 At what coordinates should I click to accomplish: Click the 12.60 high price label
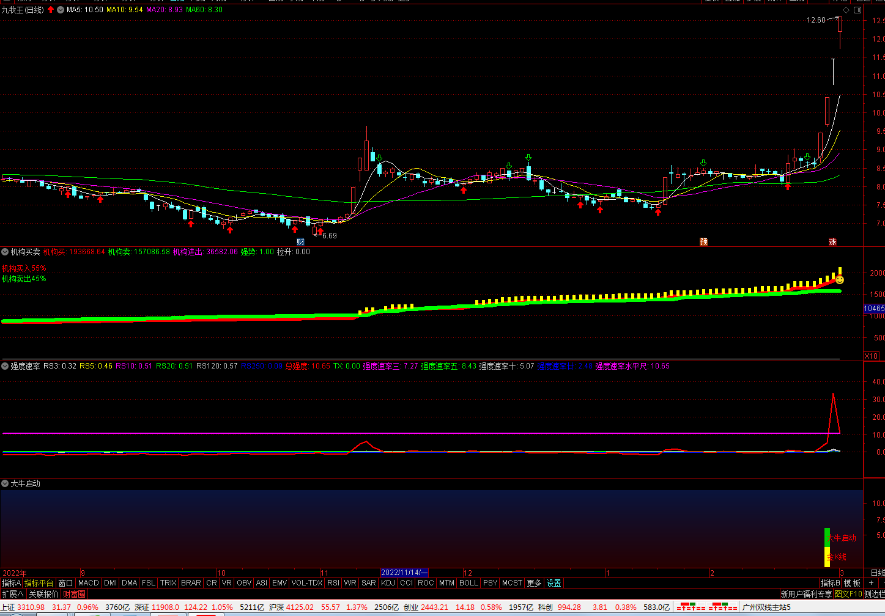(816, 20)
